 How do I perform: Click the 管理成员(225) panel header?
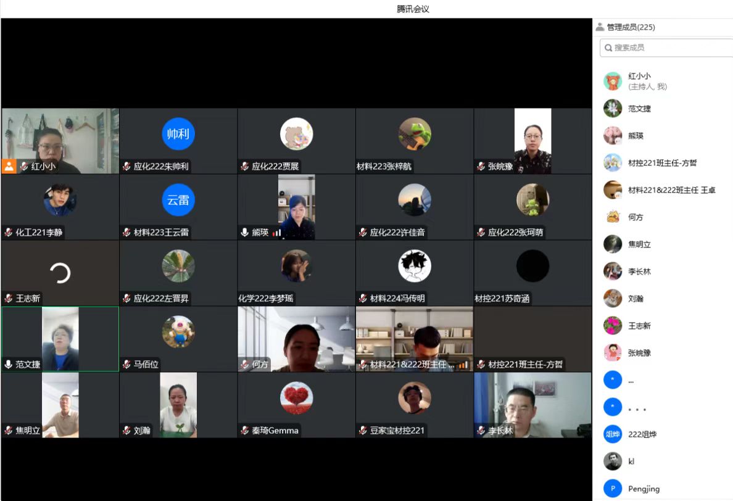pos(631,27)
